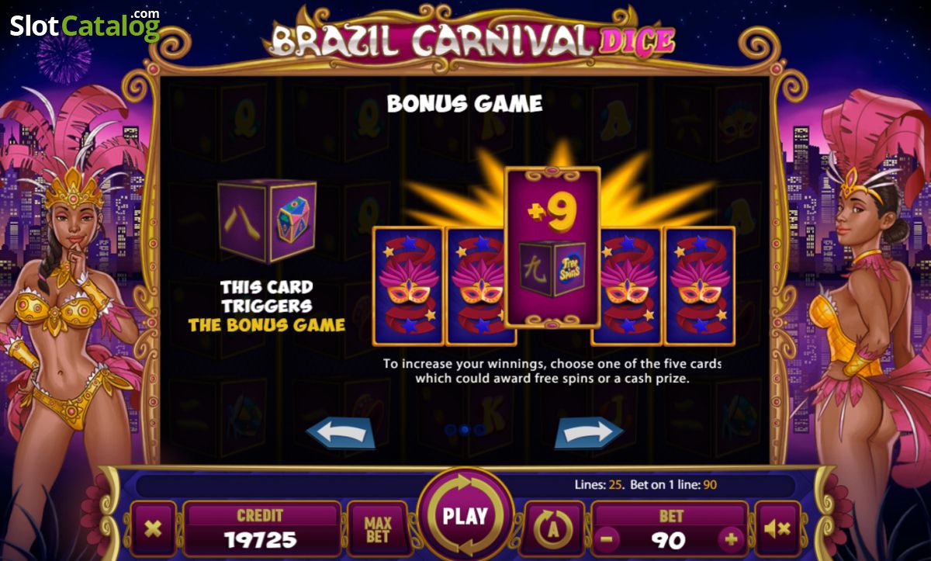Image resolution: width=931 pixels, height=561 pixels.
Task: Go to next info page arrow
Action: tap(589, 433)
